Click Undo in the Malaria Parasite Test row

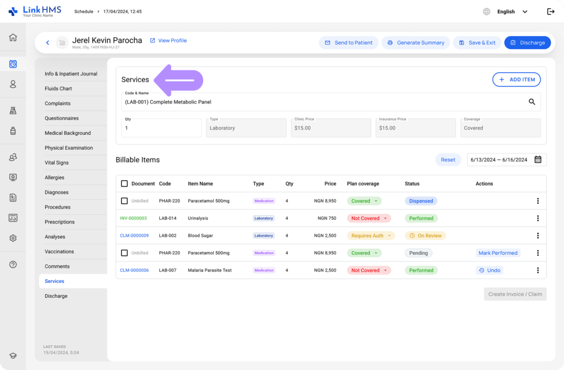490,270
